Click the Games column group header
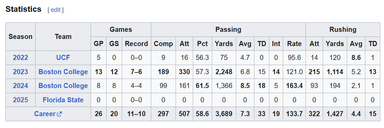 (121, 30)
